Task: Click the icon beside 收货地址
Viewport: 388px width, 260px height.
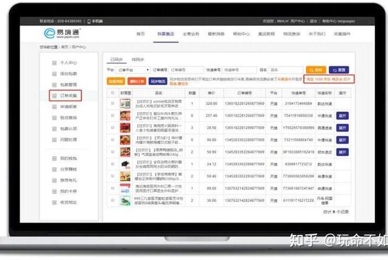Action: tap(54, 202)
